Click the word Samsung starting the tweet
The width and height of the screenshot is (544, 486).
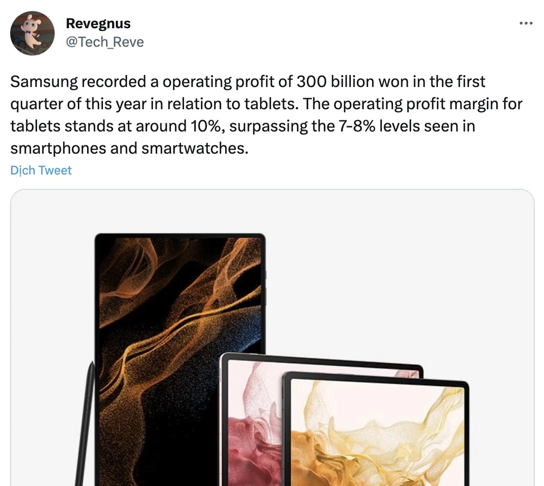tap(44, 82)
